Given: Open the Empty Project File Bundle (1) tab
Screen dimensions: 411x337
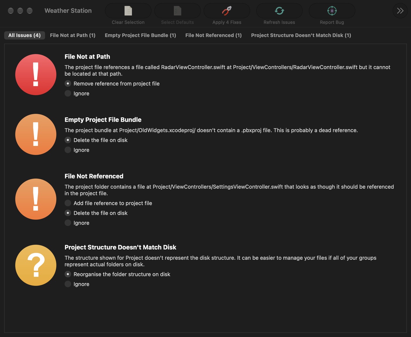Looking at the screenshot, I should 140,35.
